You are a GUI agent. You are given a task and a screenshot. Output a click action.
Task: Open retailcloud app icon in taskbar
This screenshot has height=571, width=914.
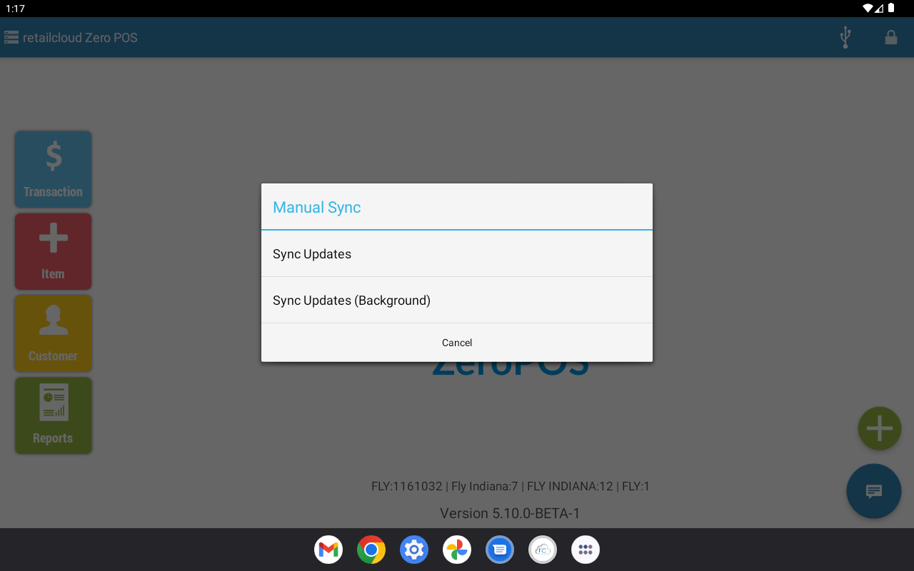pyautogui.click(x=543, y=550)
